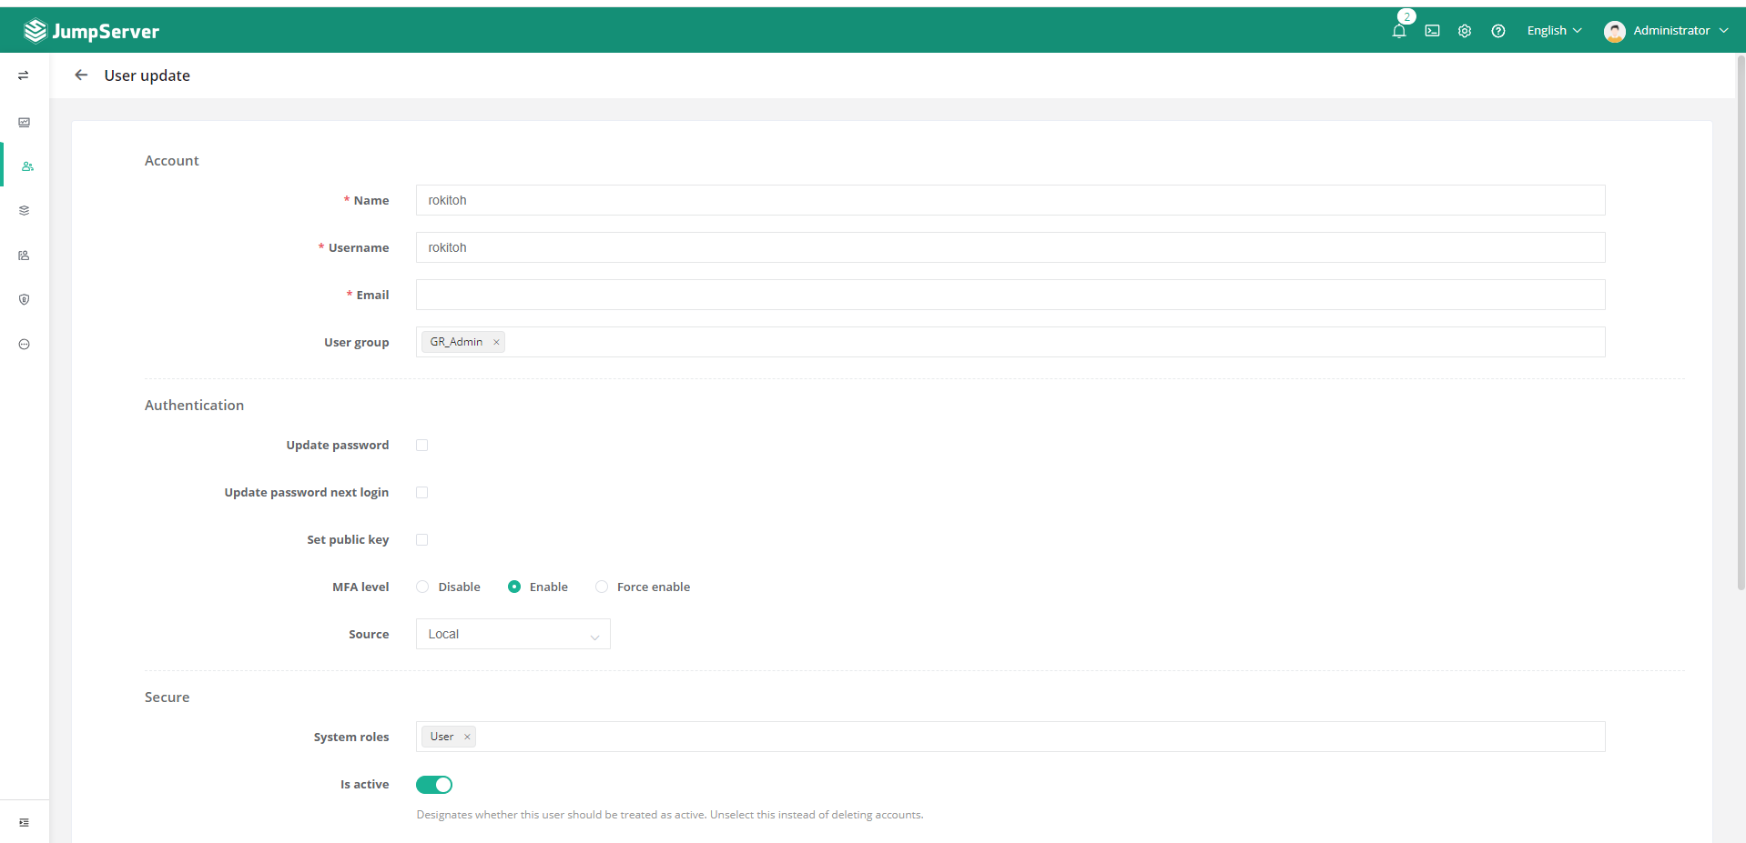Image resolution: width=1746 pixels, height=843 pixels.
Task: Collapse the sidebar using bottom menu icon
Action: [x=25, y=822]
